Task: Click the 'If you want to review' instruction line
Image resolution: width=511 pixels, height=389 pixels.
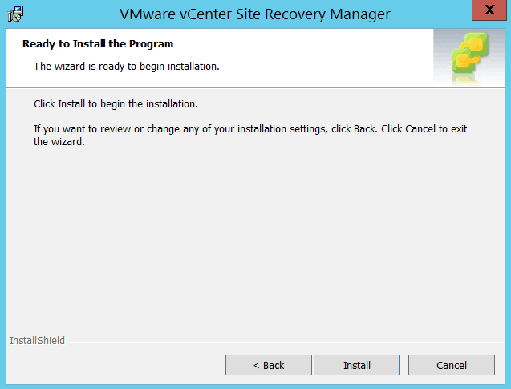Action: click(249, 128)
